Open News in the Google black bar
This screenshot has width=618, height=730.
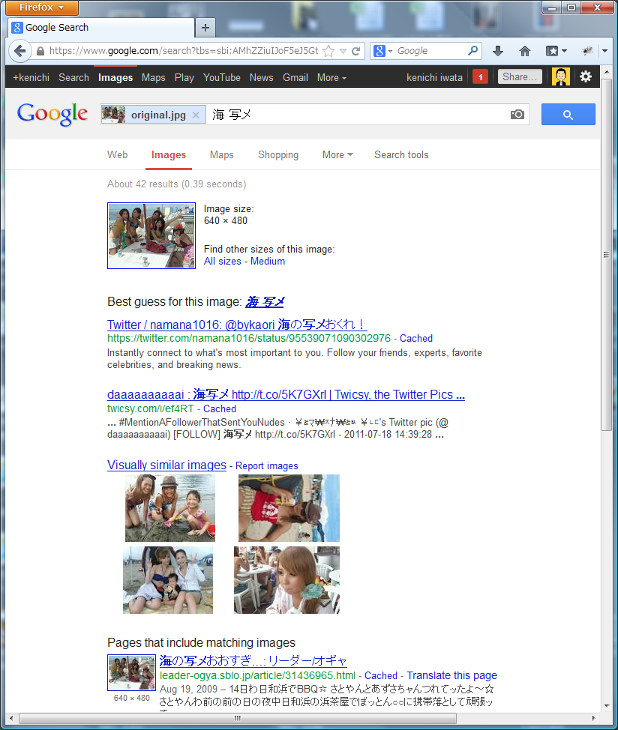coord(261,78)
